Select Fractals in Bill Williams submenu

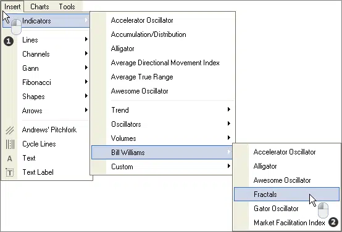pos(286,194)
